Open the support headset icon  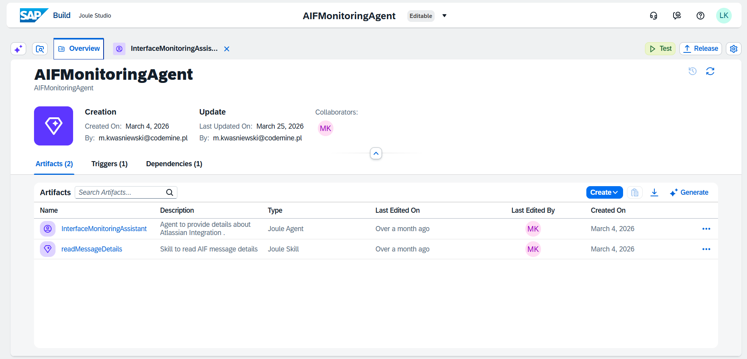click(654, 16)
